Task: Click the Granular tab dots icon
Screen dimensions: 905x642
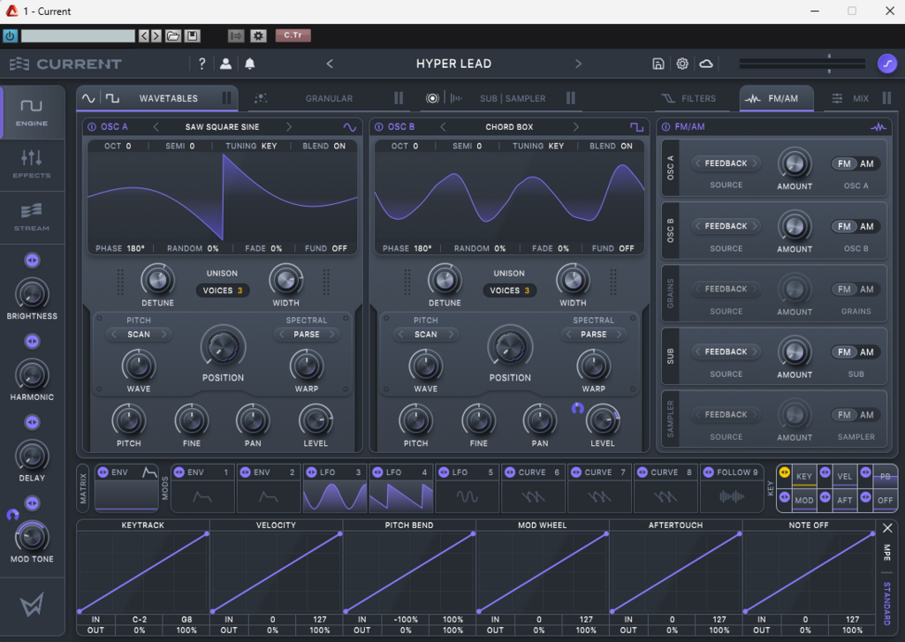Action: point(261,98)
